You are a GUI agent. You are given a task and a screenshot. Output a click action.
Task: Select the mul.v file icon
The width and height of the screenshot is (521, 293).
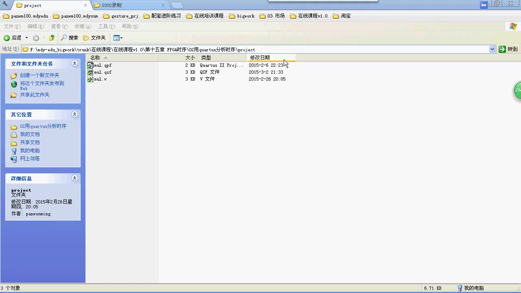pyautogui.click(x=90, y=79)
